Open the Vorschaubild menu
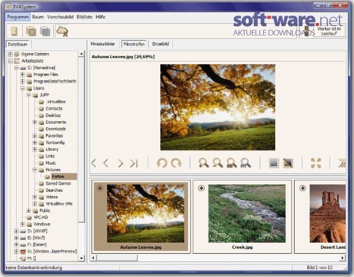This screenshot has height=277, width=354. coord(60,17)
